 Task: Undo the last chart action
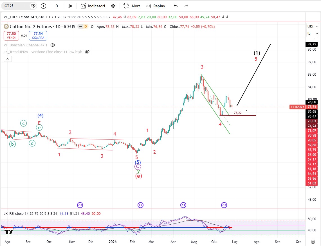[x=176, y=6]
